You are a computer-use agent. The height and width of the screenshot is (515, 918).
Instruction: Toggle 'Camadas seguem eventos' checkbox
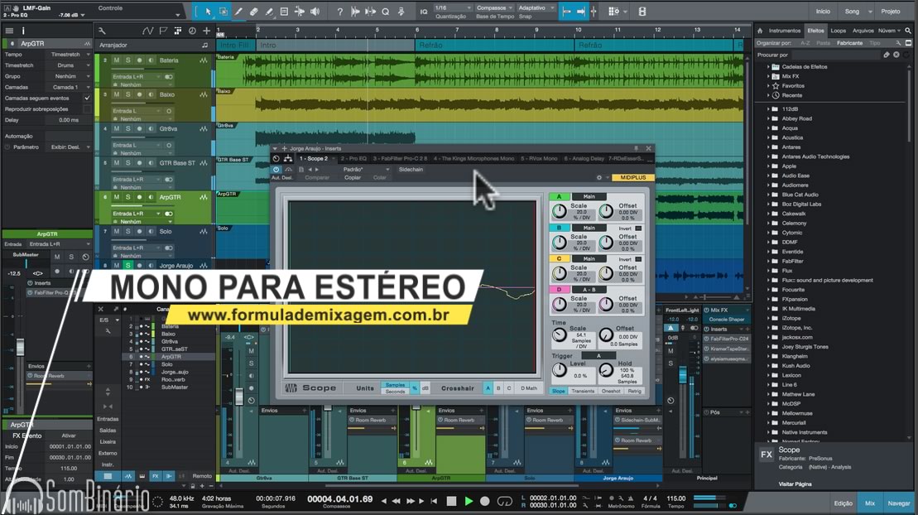[x=87, y=98]
